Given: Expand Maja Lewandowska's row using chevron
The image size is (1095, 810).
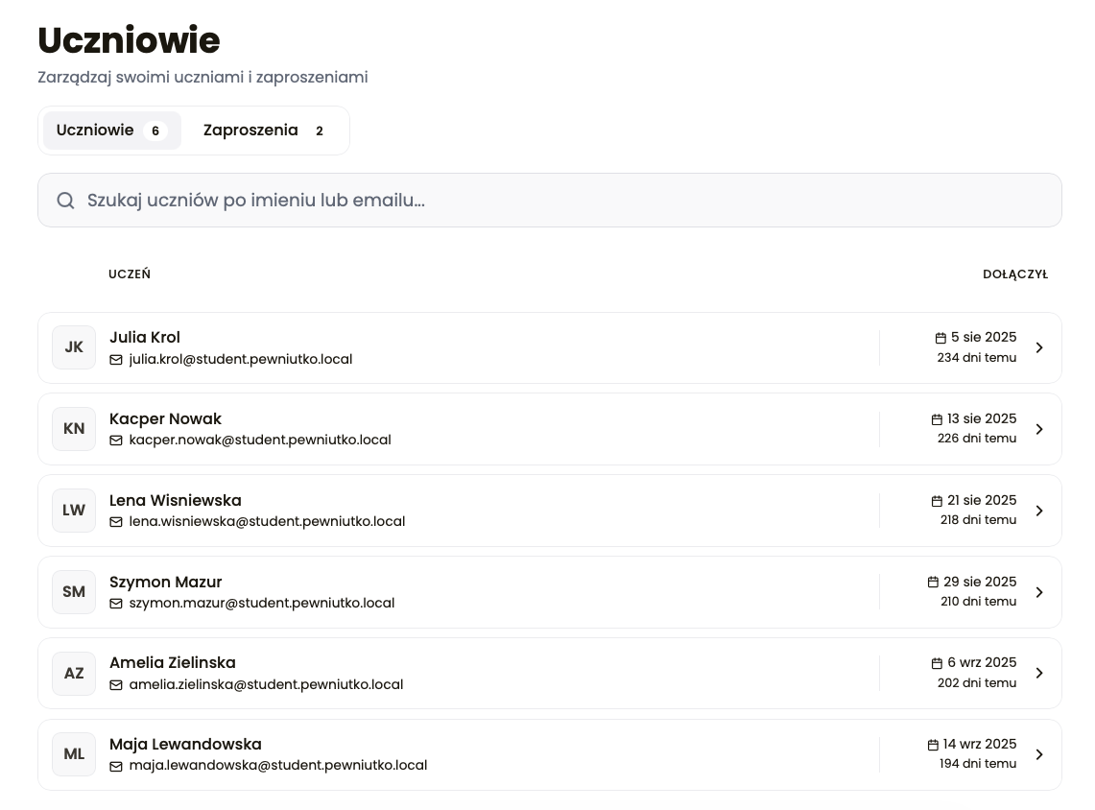Looking at the screenshot, I should [1039, 755].
